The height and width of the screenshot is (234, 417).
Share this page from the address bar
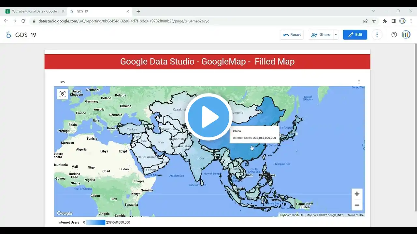(366, 21)
